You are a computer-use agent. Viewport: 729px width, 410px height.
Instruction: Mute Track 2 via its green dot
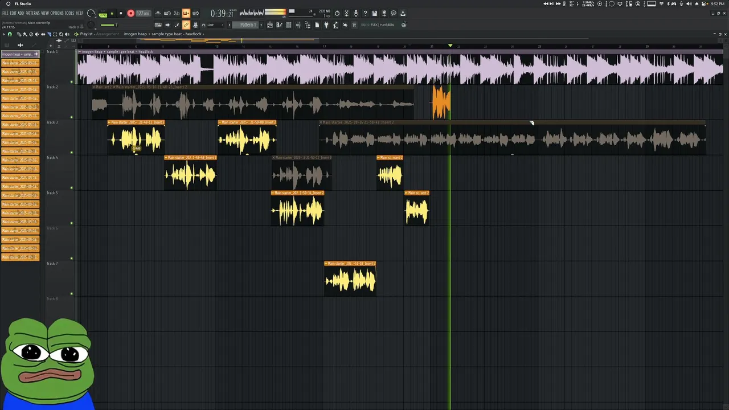[x=72, y=117]
